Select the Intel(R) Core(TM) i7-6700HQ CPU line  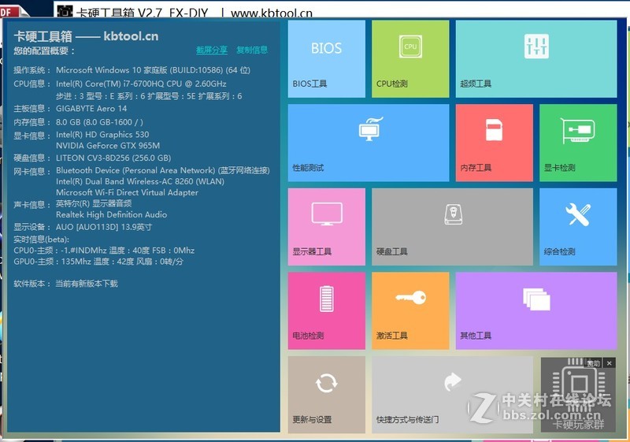click(141, 84)
